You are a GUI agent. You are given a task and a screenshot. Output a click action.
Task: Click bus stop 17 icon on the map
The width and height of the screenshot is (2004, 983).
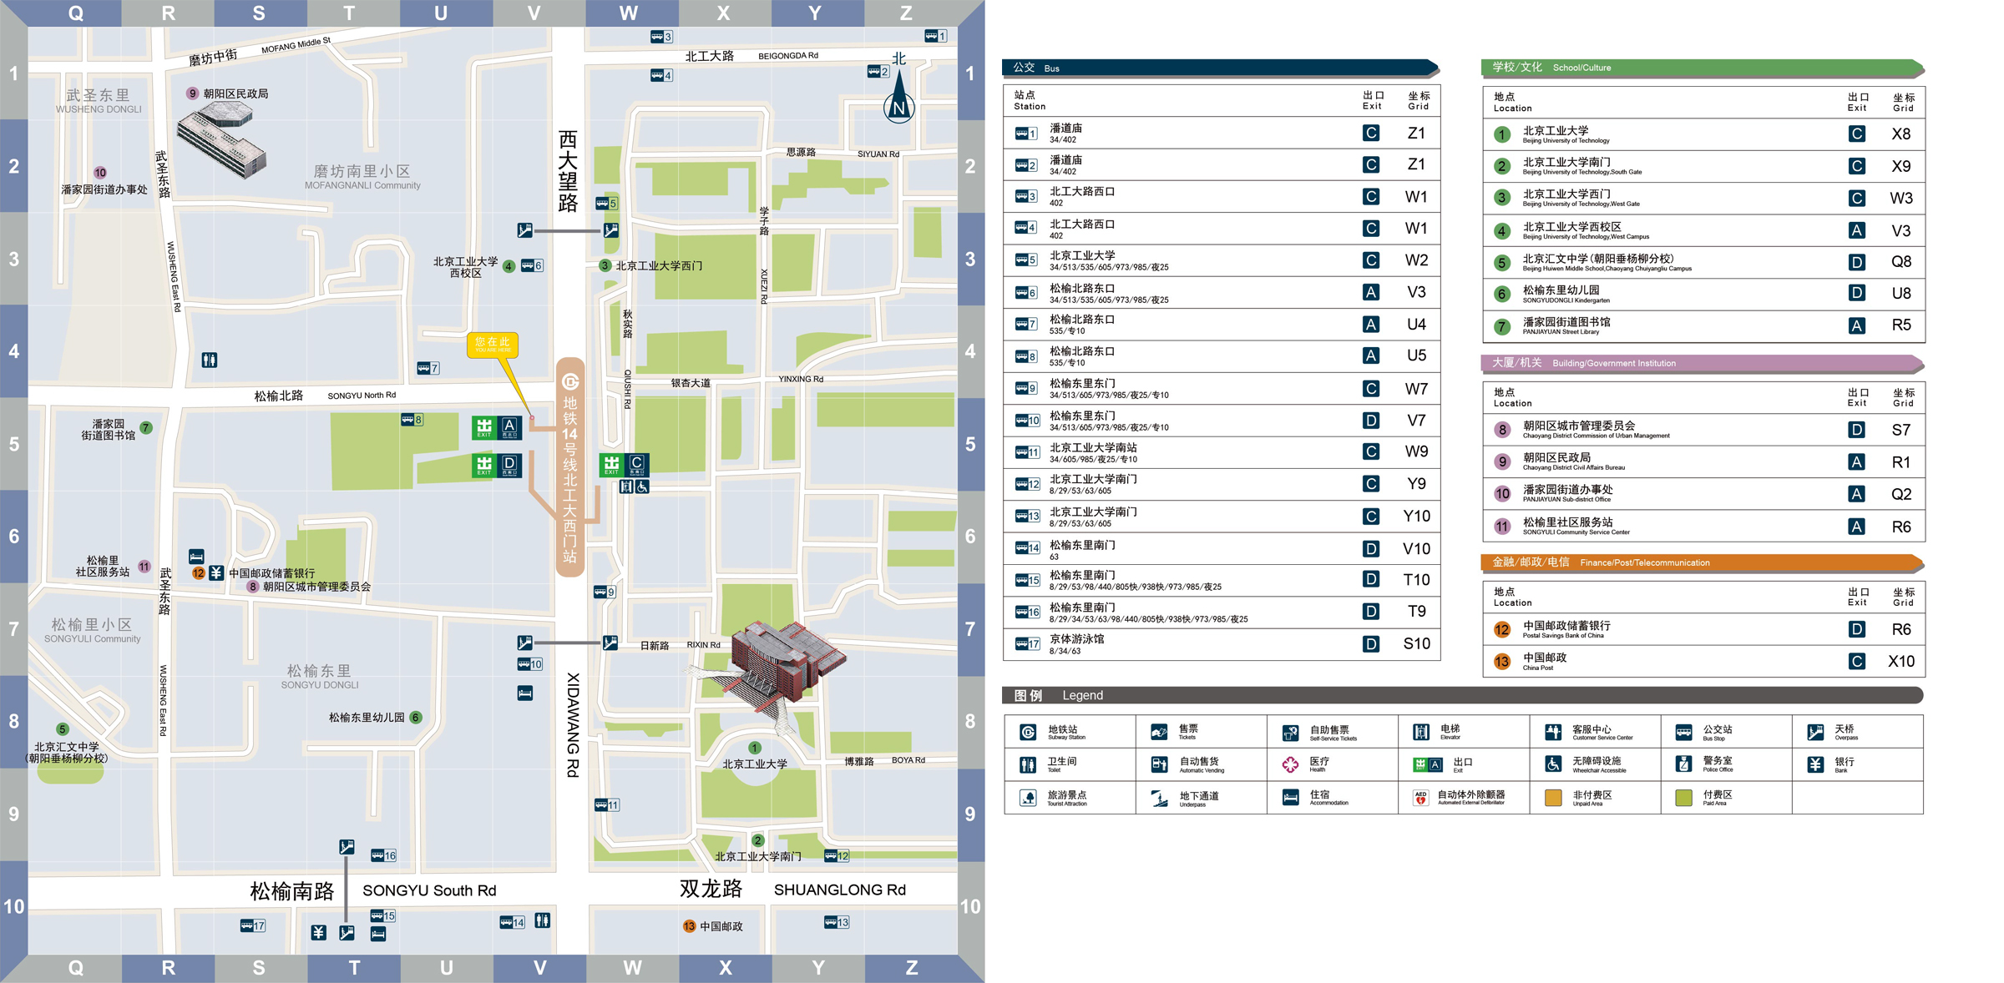252,925
